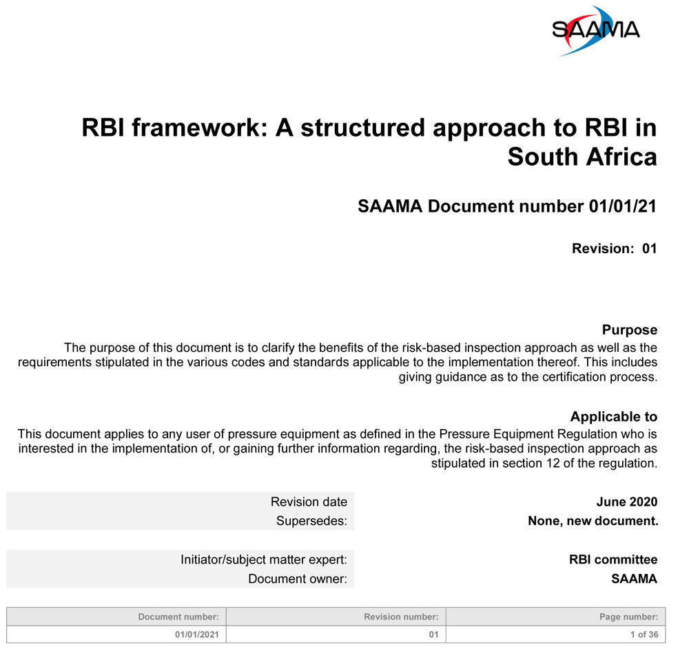Select the '01' revision number cell
Viewport: 689px width, 656px height.
click(336, 634)
